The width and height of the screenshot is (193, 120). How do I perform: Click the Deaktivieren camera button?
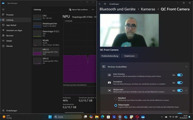coord(129,56)
